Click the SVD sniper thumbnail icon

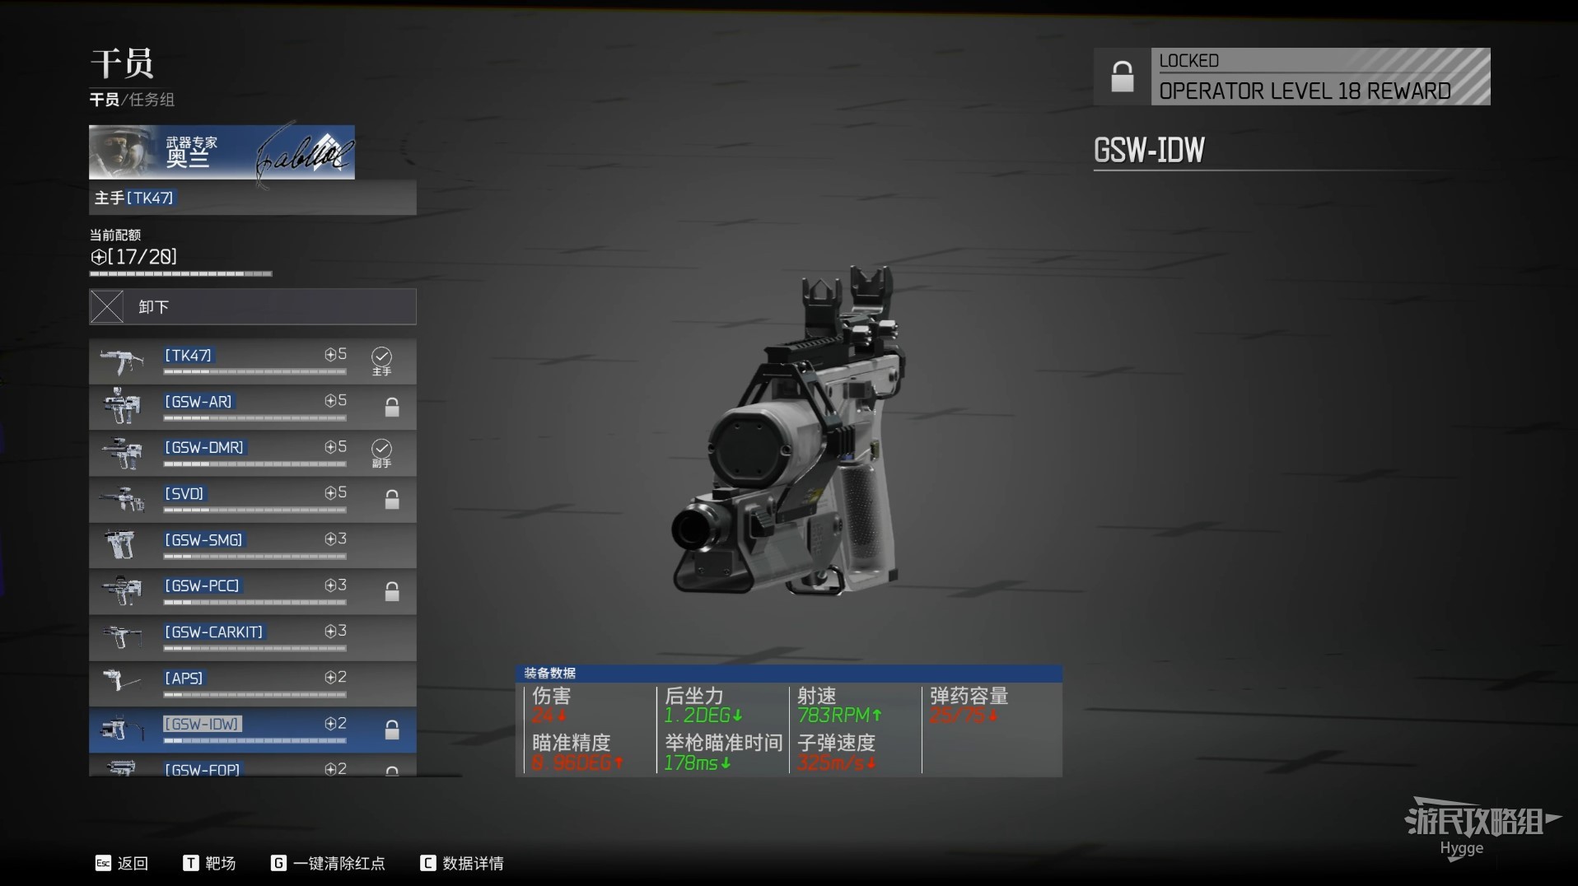[x=122, y=499]
